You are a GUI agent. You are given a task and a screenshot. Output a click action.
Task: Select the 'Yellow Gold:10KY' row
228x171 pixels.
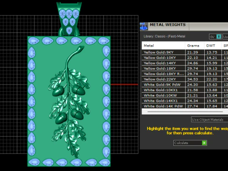tap(185, 58)
